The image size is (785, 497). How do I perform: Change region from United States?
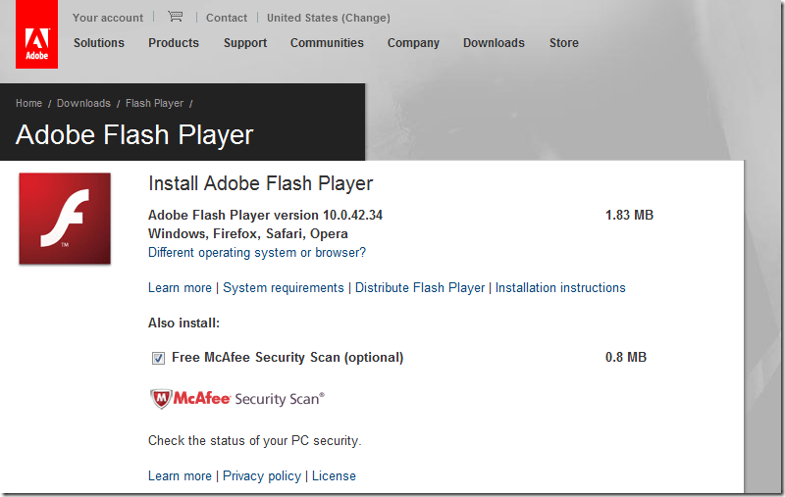tap(329, 18)
